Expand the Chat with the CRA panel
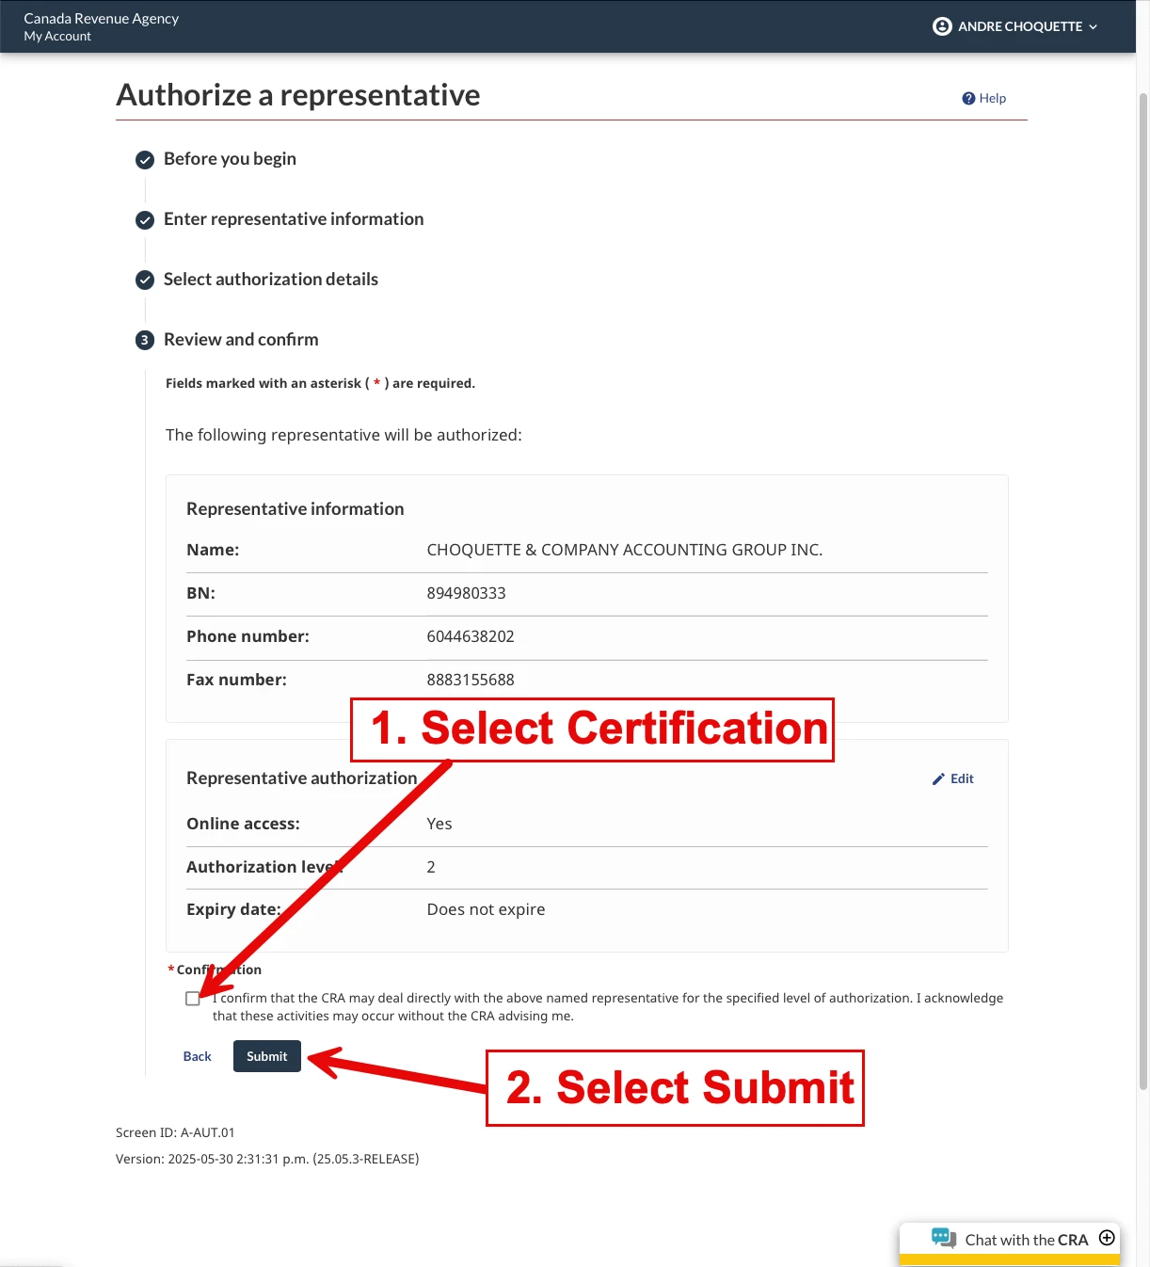Screen dimensions: 1150x1267 pos(1107,1238)
